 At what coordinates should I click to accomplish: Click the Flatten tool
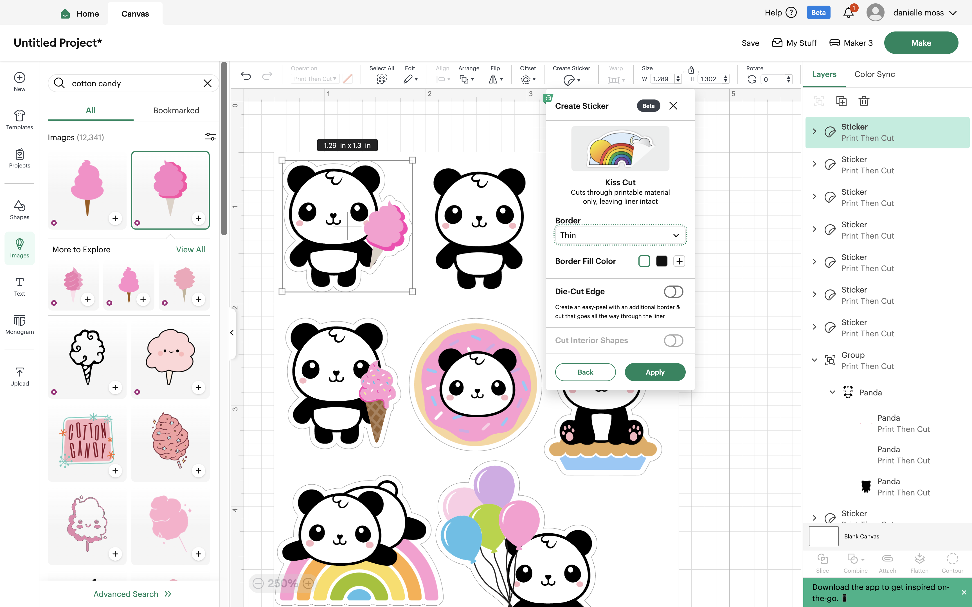coord(919,563)
